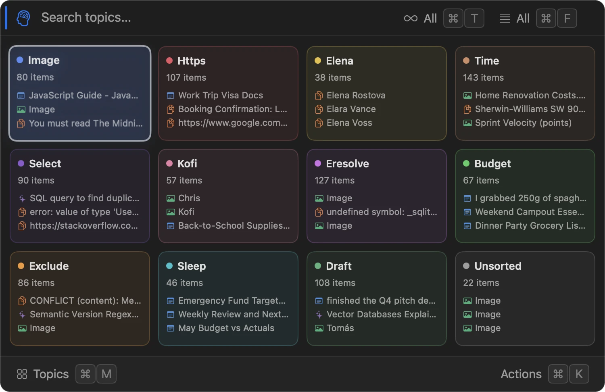This screenshot has height=392, width=605.
Task: Click clipboard icon beside Booking Confirmation
Action: 171,109
